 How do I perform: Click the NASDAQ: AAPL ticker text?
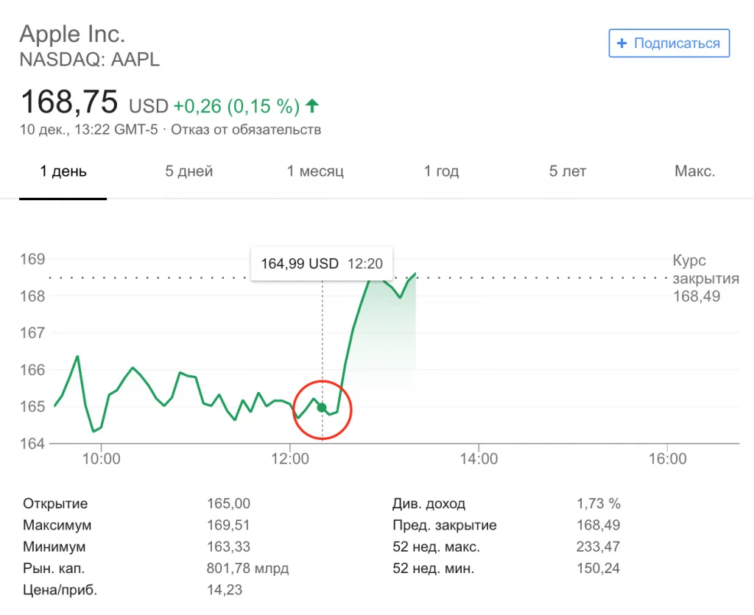[x=89, y=60]
